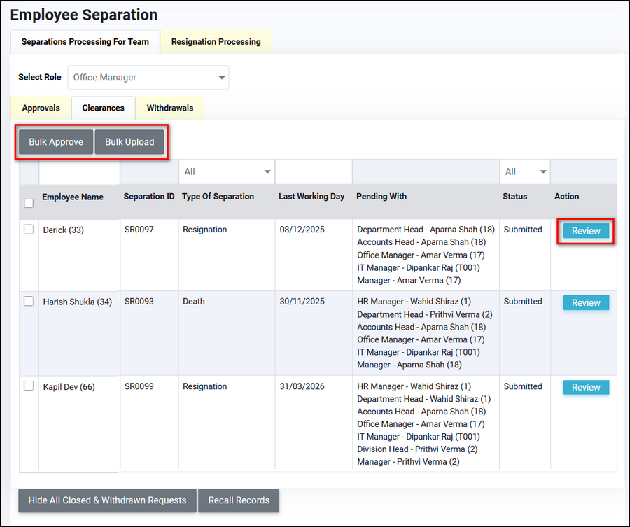Go to Resignation Processing tab
Image resolution: width=630 pixels, height=527 pixels.
216,42
